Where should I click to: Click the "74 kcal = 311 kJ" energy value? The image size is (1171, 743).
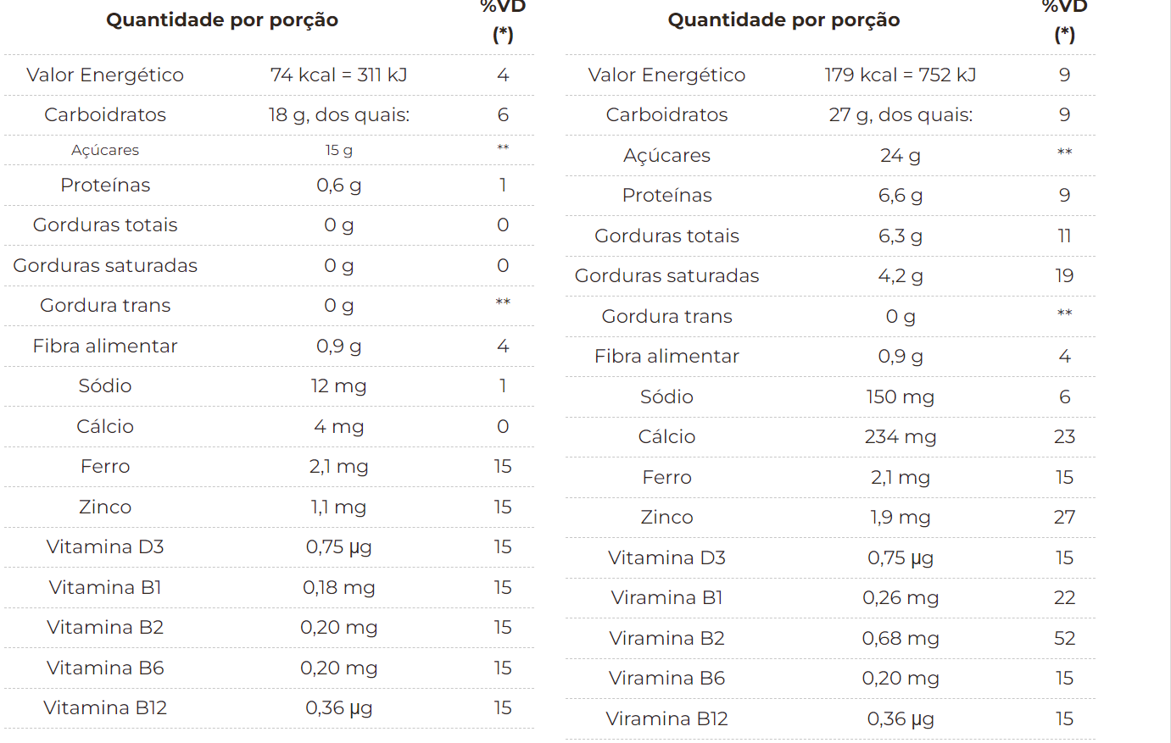tap(338, 75)
